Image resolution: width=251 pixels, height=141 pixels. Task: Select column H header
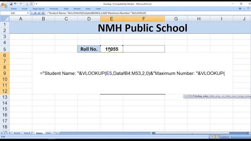(x=199, y=19)
